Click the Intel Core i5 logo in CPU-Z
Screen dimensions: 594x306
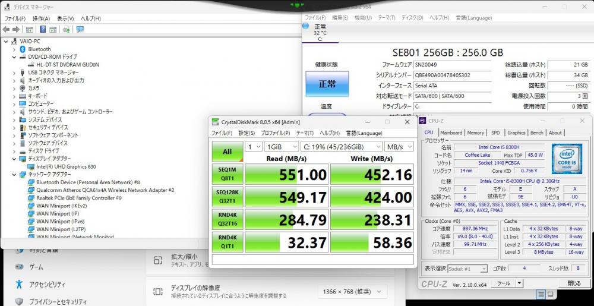point(567,159)
